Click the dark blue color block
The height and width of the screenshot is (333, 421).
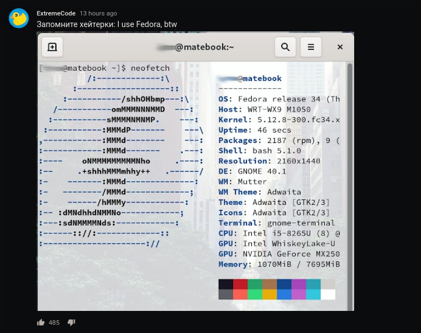pyautogui.click(x=284, y=284)
